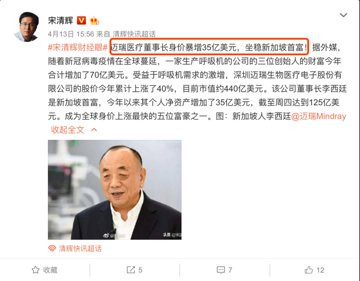
Task: Click the star favorite icon
Action: click(35, 270)
